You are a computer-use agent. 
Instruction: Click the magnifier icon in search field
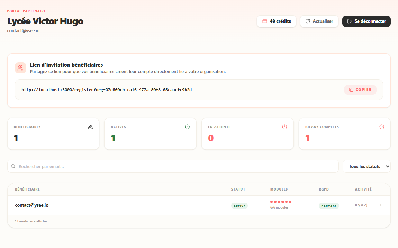click(x=13, y=166)
